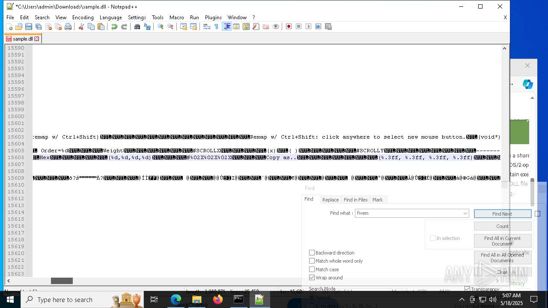Click the line number 15605 in the margin
This screenshot has height=308, width=548.
[x=16, y=151]
